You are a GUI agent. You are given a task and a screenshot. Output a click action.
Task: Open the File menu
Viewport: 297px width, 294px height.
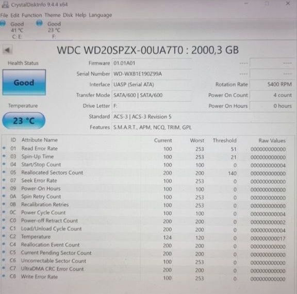pyautogui.click(x=4, y=15)
